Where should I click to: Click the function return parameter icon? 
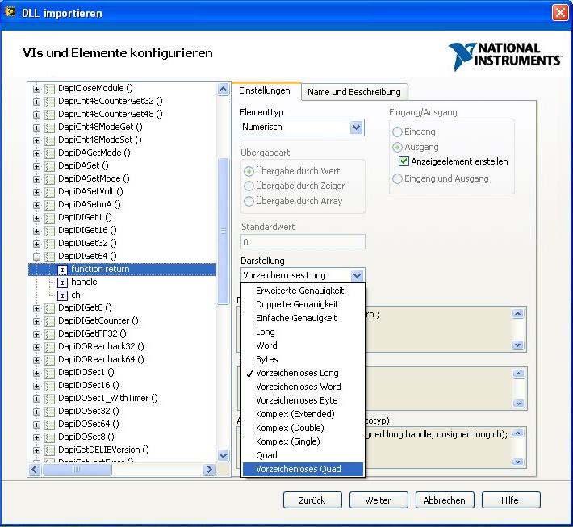(62, 269)
